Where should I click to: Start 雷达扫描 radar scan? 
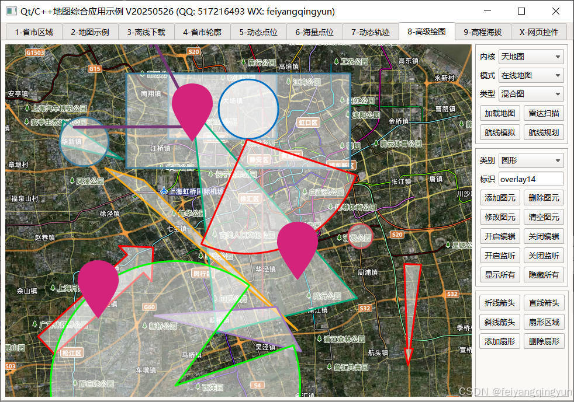[544, 113]
